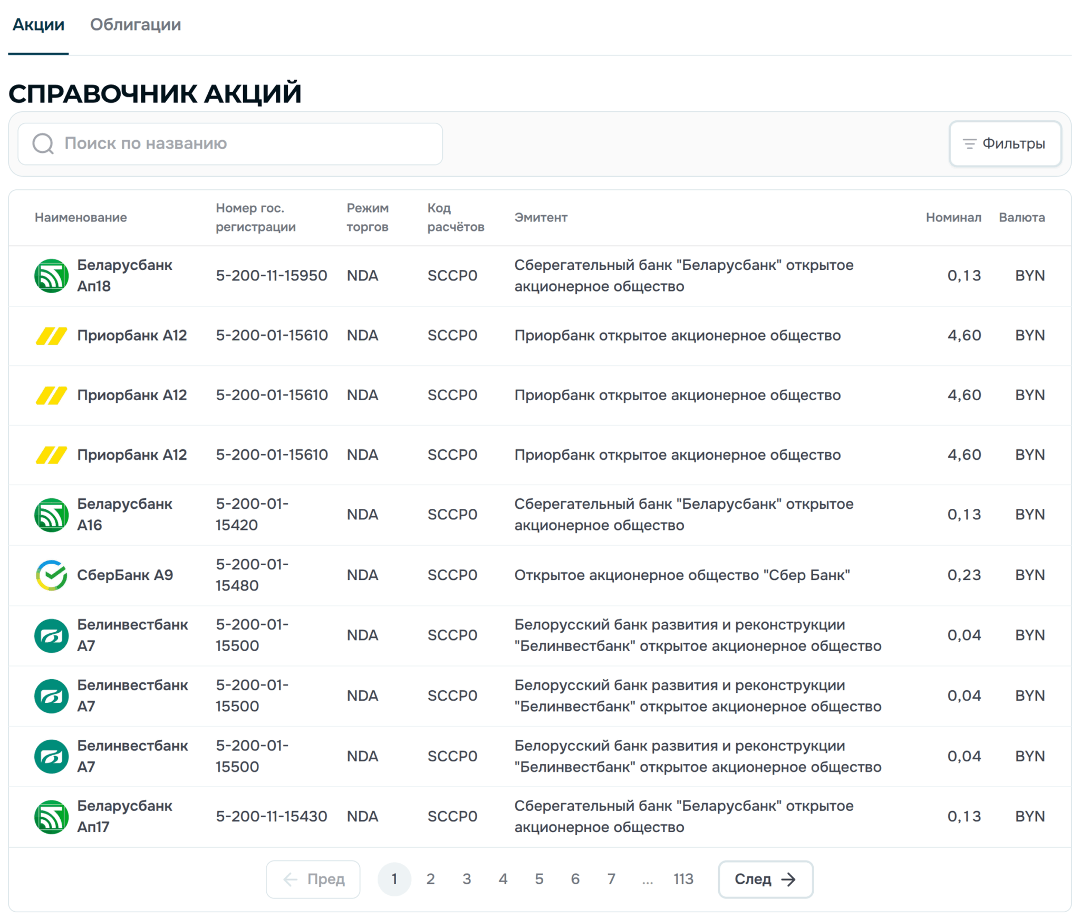Click the Беларусбанк Ап17 logo icon
Viewport: 1080px width, 918px height.
tap(51, 816)
